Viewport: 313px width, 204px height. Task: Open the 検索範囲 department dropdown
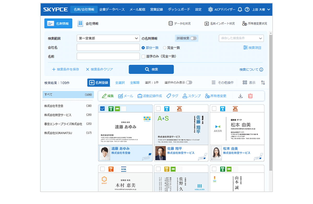click(108, 38)
